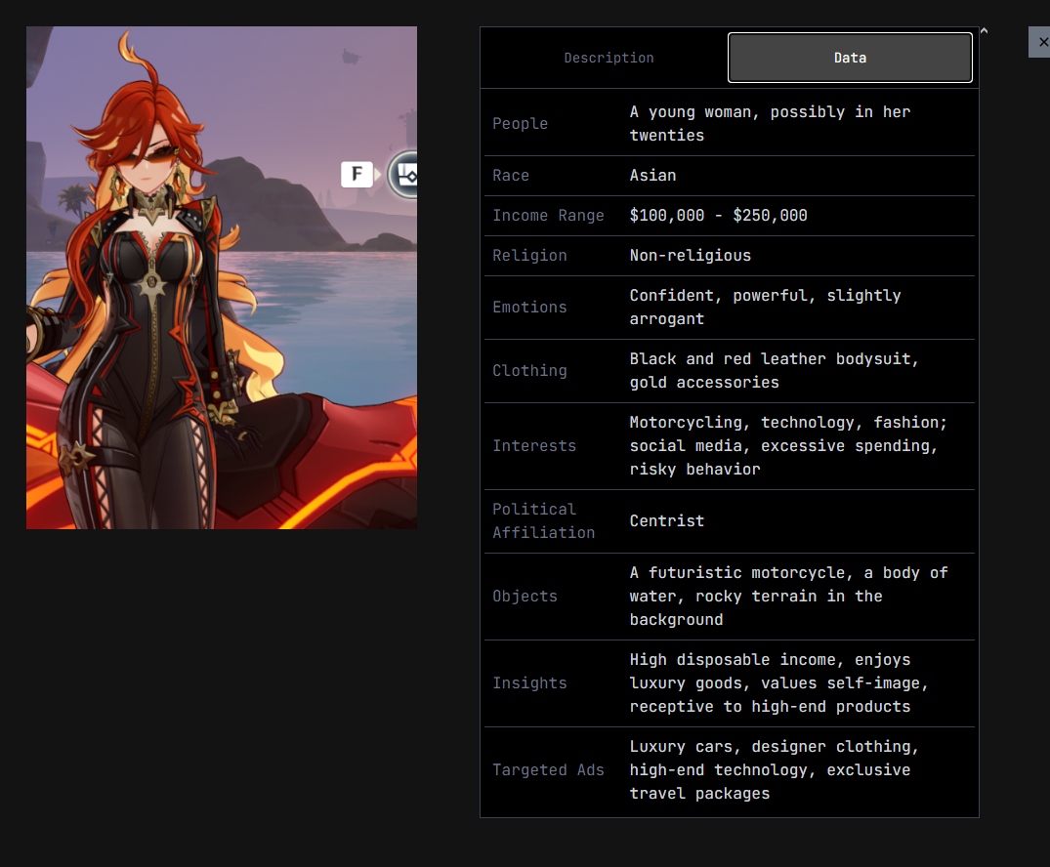The image size is (1050, 867).
Task: Select the 'Clothing' row label
Action: click(529, 371)
